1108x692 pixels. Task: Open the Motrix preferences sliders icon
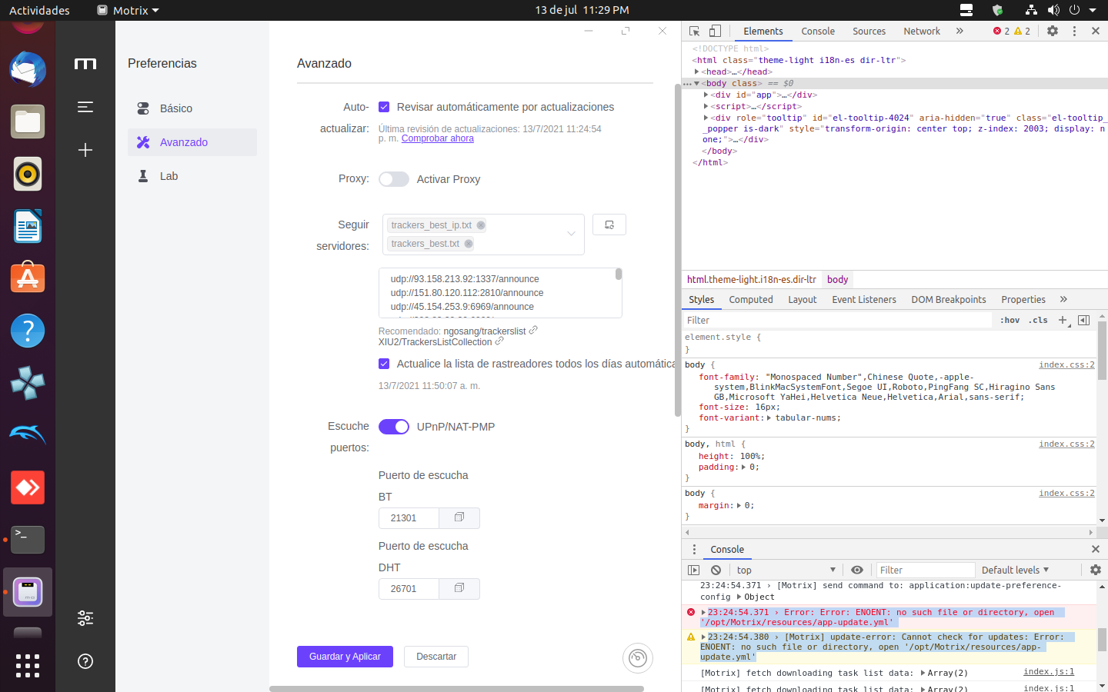85,618
